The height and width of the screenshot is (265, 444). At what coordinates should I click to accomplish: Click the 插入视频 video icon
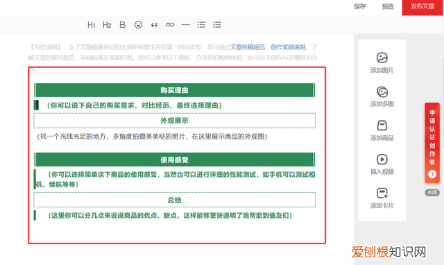[x=382, y=160]
